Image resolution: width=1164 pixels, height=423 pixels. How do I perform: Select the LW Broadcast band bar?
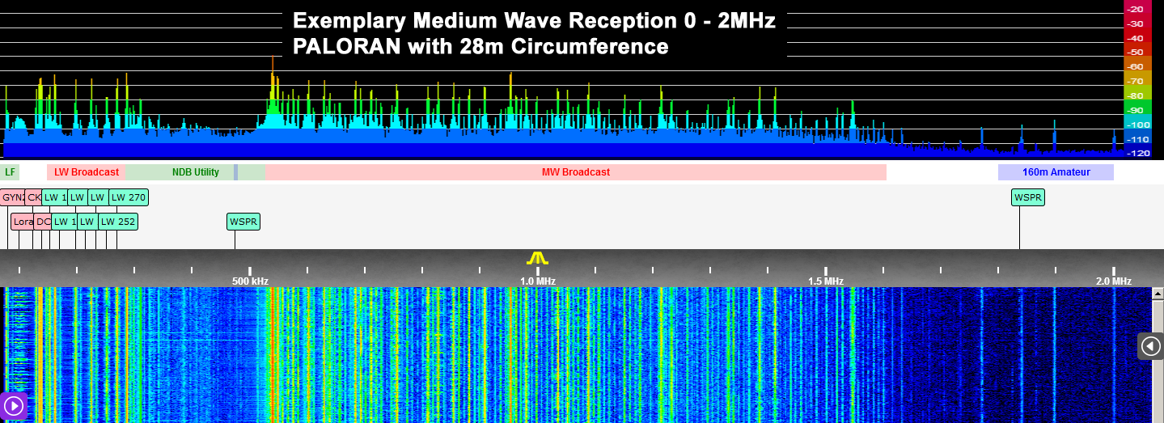click(x=87, y=172)
